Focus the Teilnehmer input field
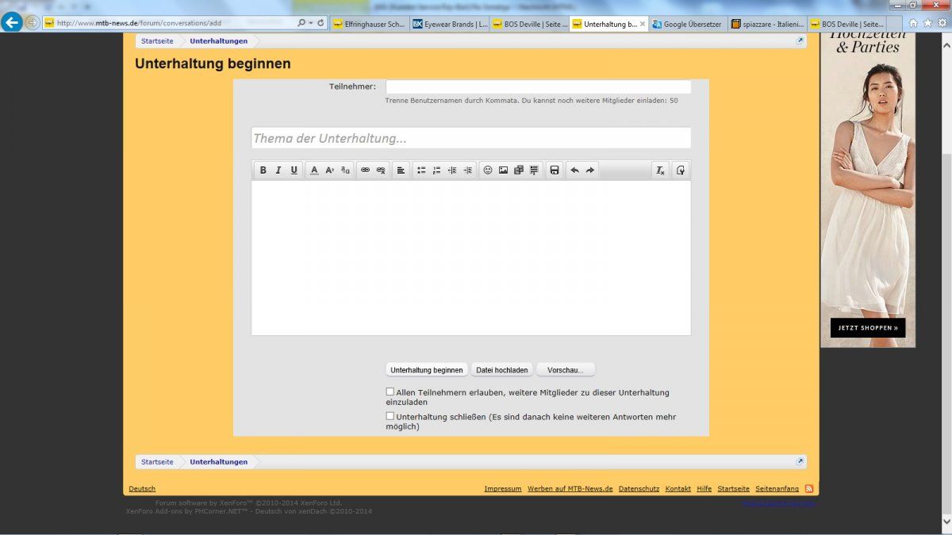Image resolution: width=952 pixels, height=535 pixels. coord(538,87)
